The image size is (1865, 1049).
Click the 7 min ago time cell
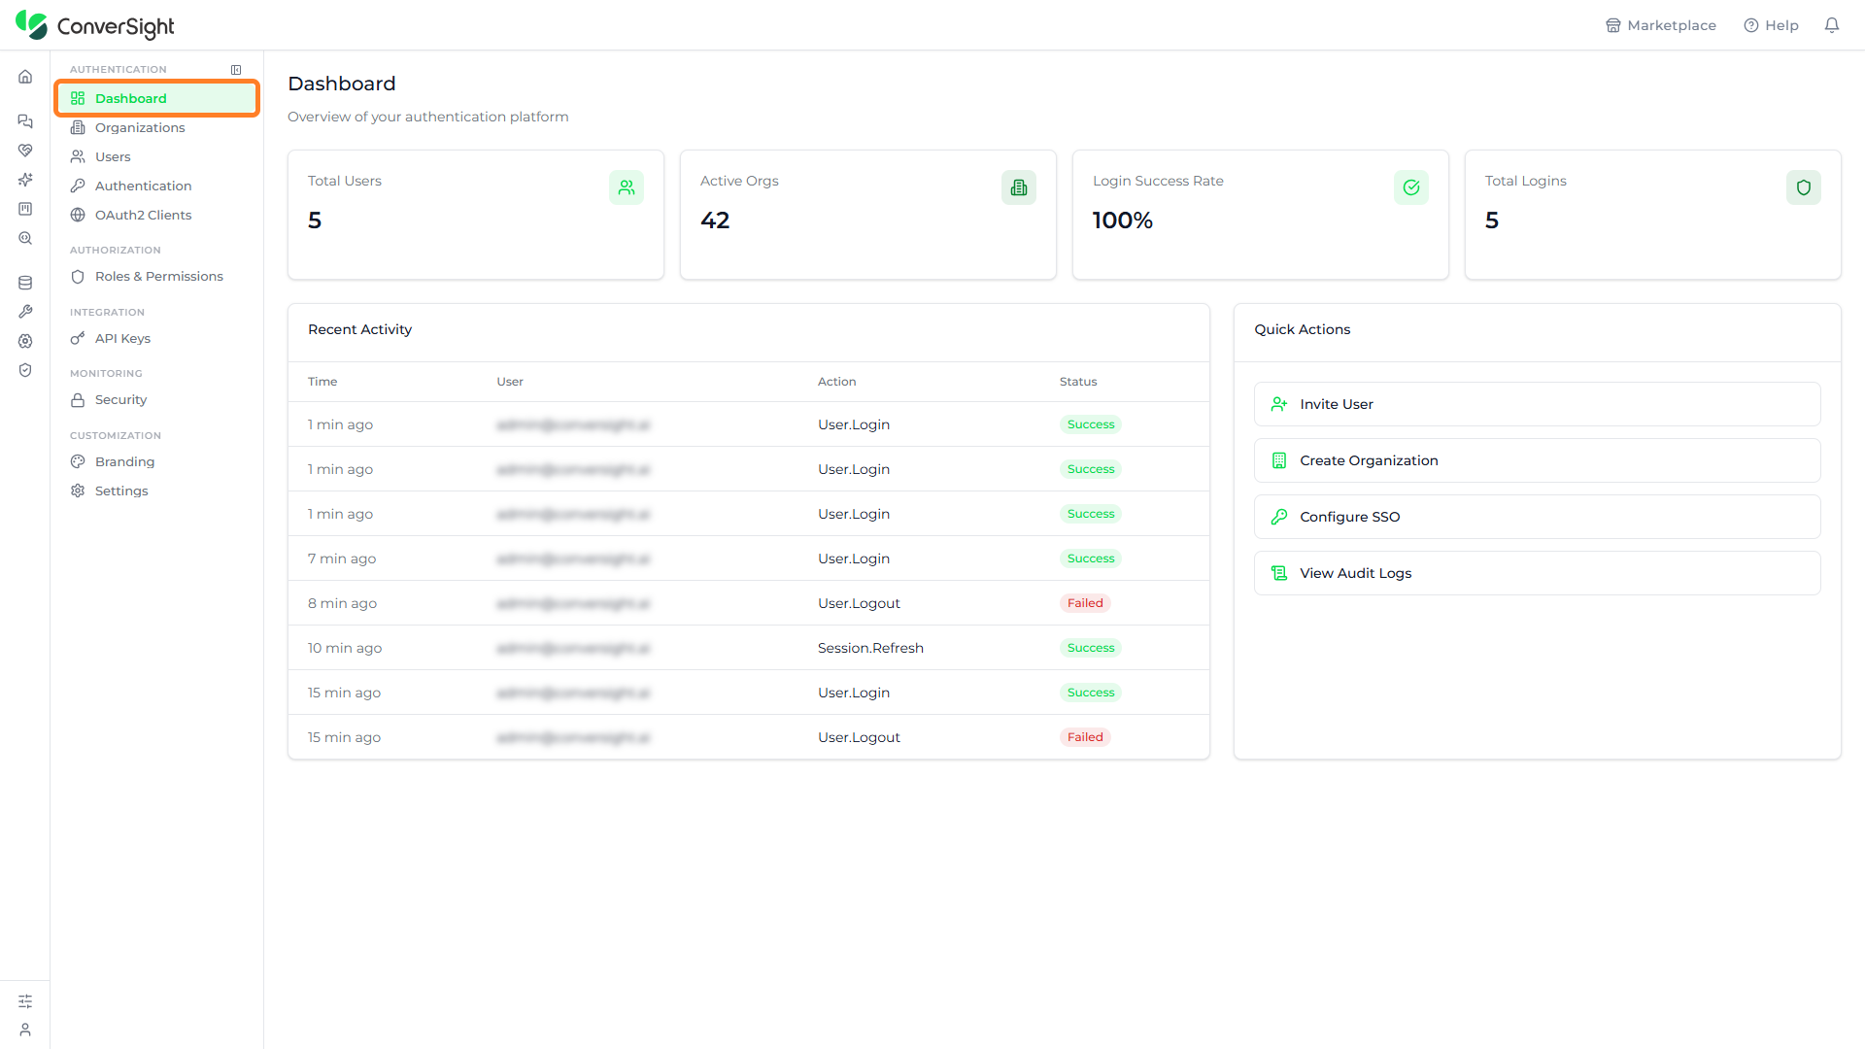(x=342, y=558)
